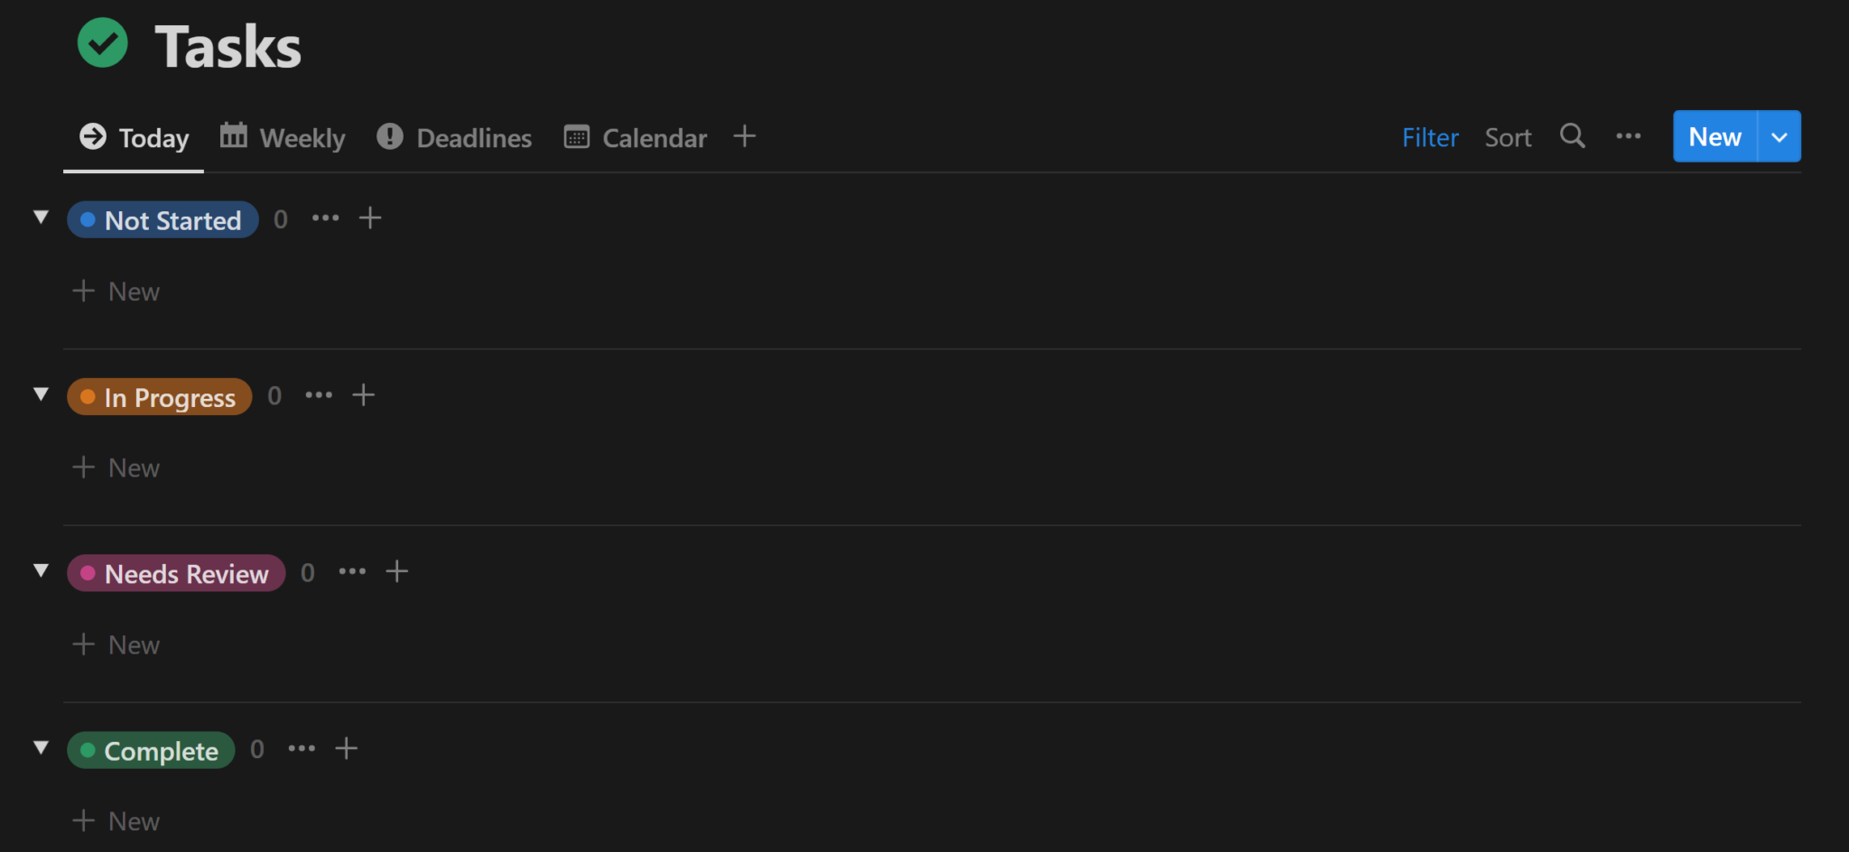
Task: Open the Filter options
Action: pos(1430,138)
